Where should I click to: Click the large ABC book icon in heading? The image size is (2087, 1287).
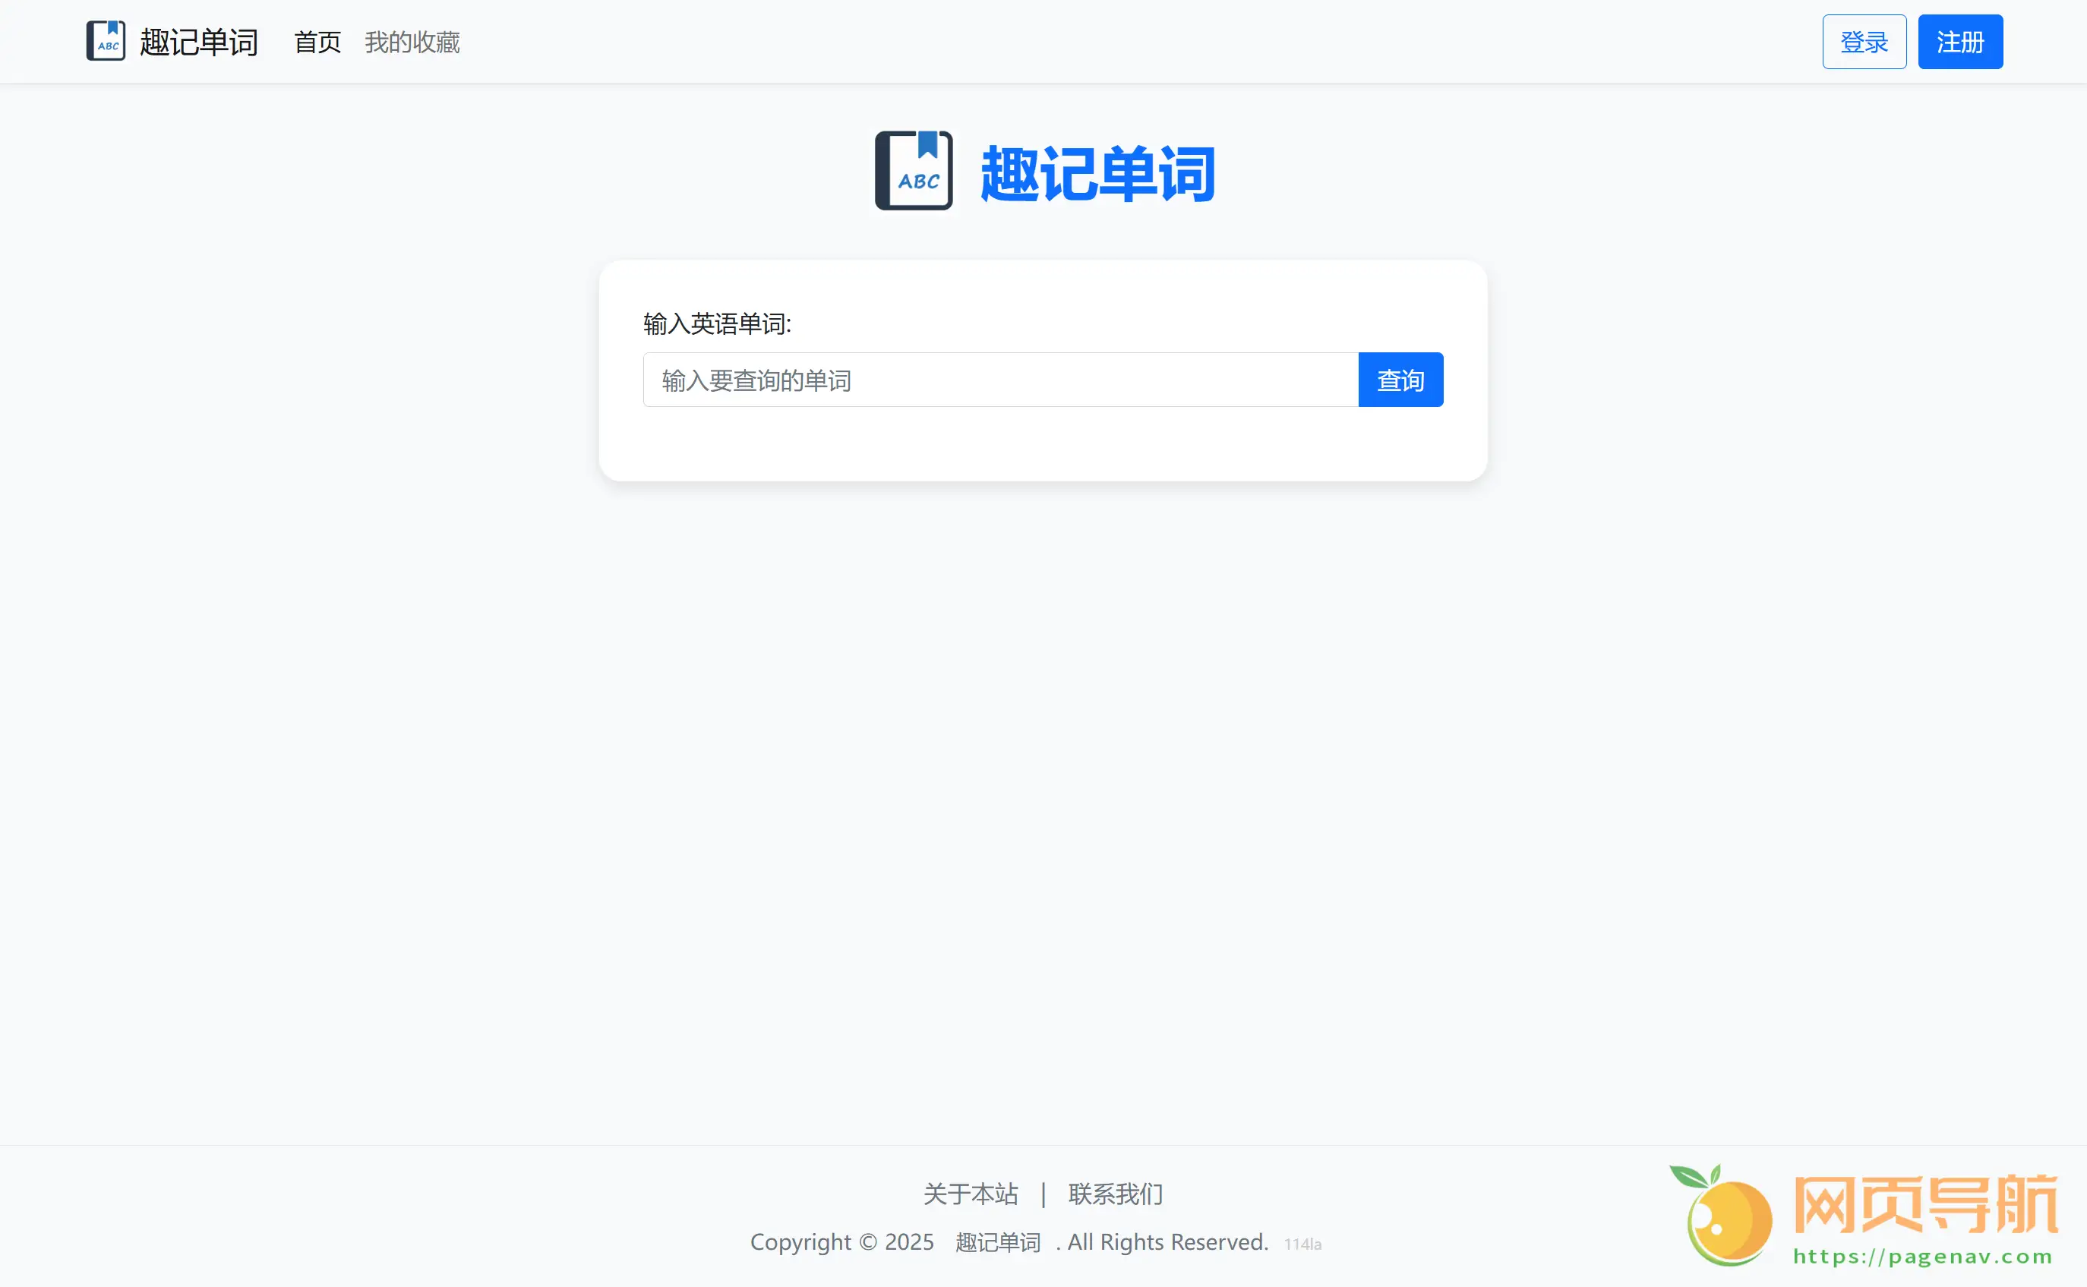(x=914, y=171)
